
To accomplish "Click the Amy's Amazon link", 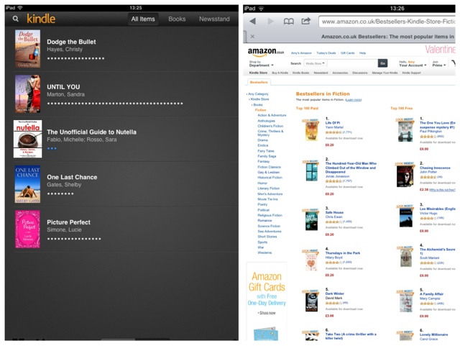I will pos(301,53).
